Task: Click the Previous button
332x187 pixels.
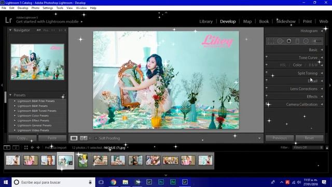Action: 280,138
